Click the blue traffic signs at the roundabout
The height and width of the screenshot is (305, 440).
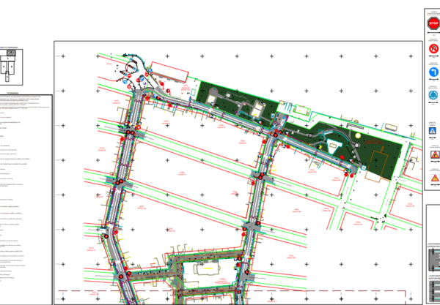click(131, 76)
